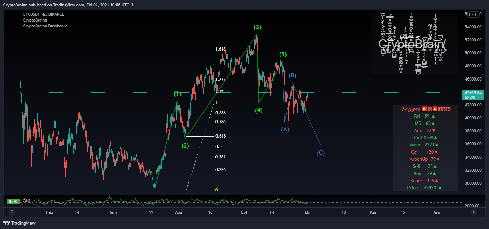Toggle the A auto-scale button on the price axis

474,212
